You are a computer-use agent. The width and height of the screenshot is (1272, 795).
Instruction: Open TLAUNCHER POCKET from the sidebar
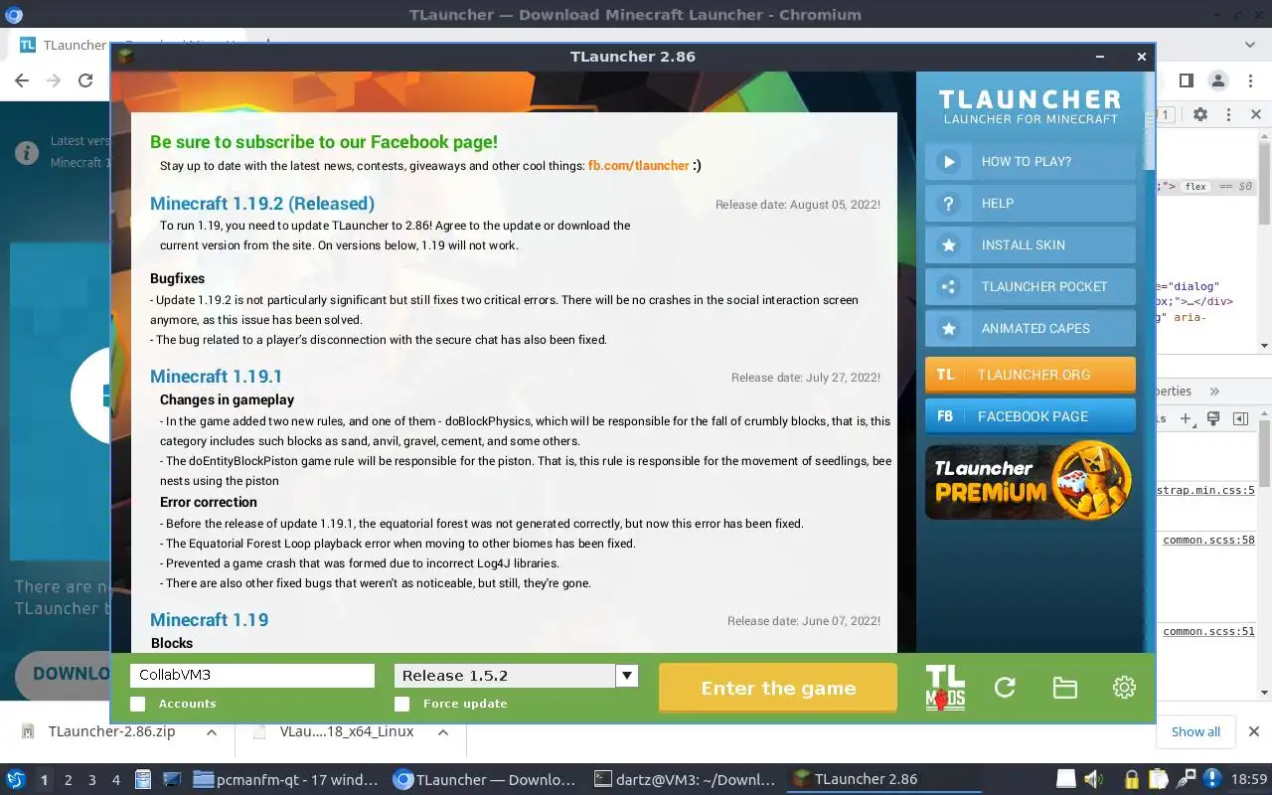point(1030,286)
